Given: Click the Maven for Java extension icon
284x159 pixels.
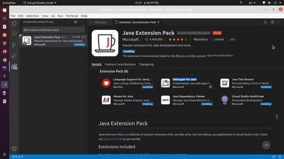Looking at the screenshot, I should 106,100.
